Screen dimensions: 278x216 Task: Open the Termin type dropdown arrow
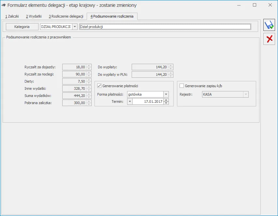point(130,102)
